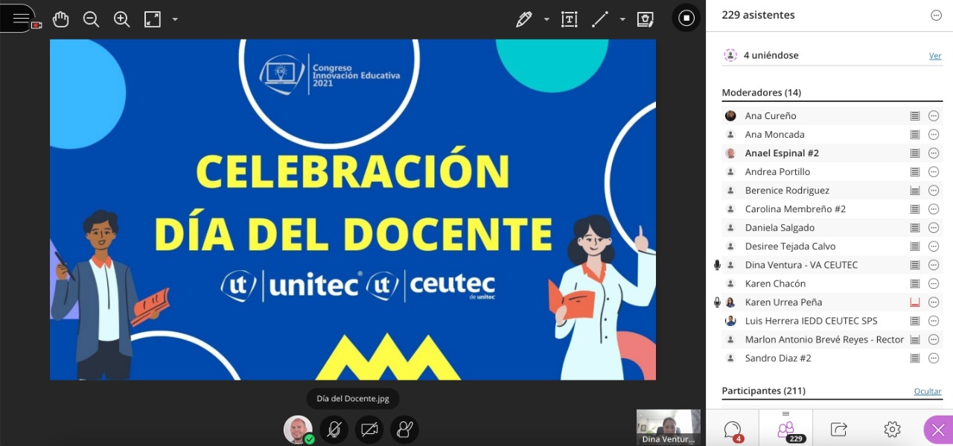Click Ocultar to hide participants list

tap(927, 391)
